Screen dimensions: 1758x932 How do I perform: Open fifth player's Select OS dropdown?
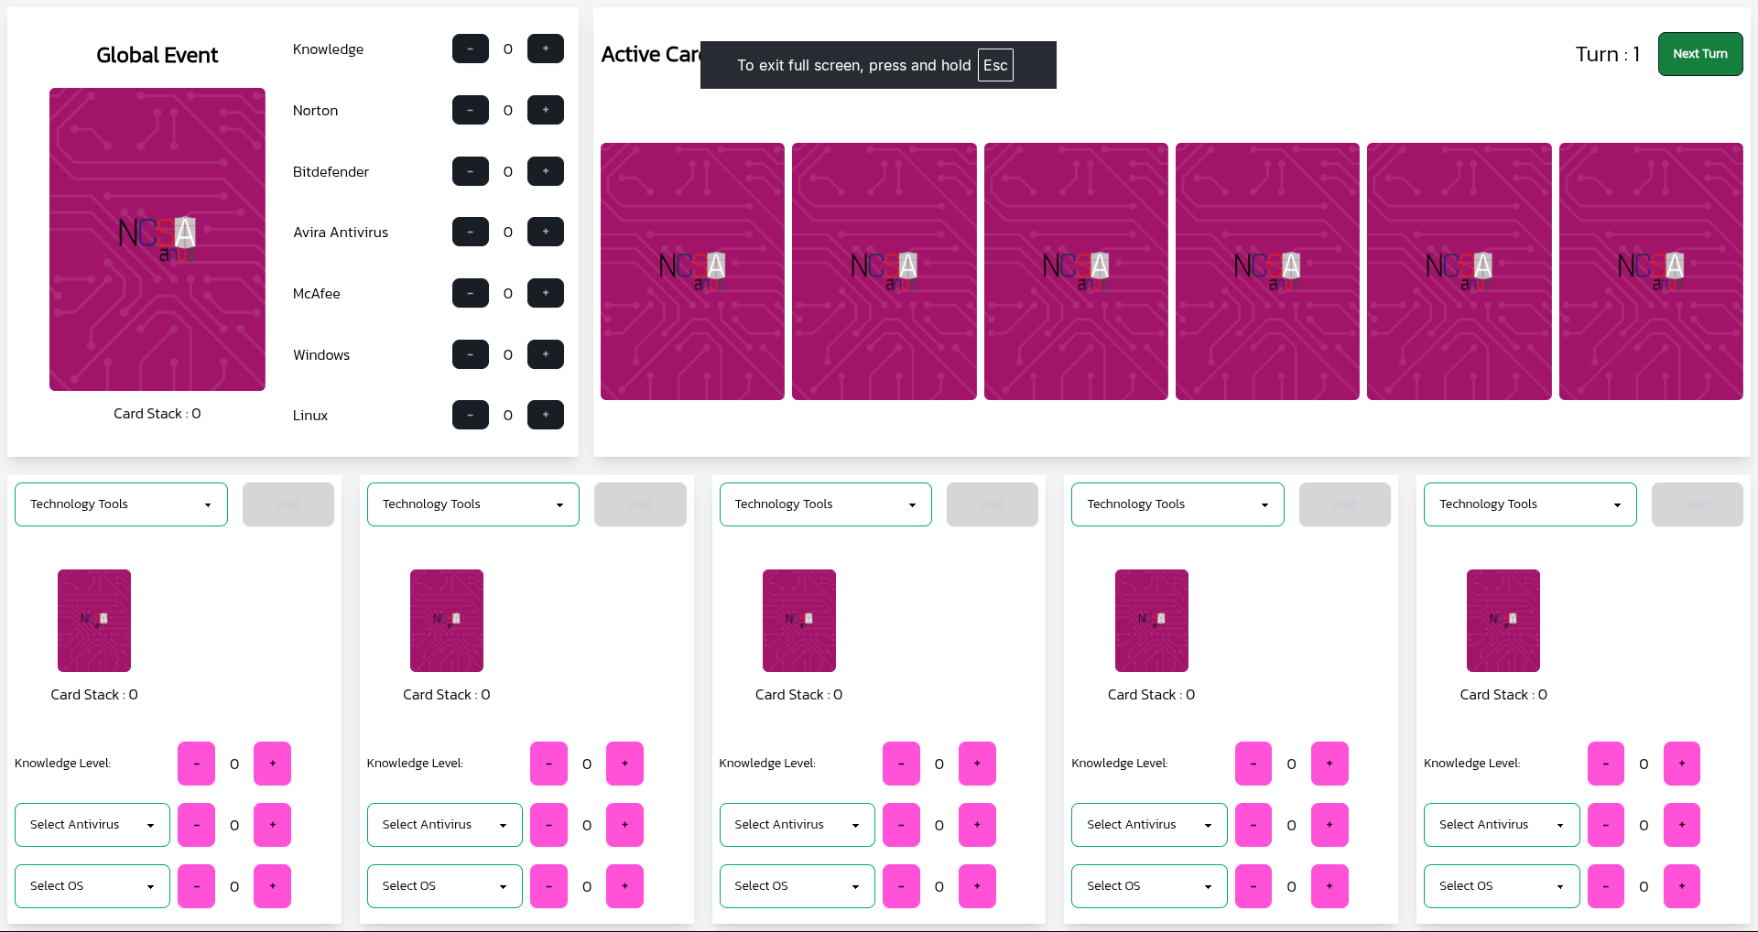point(1501,886)
